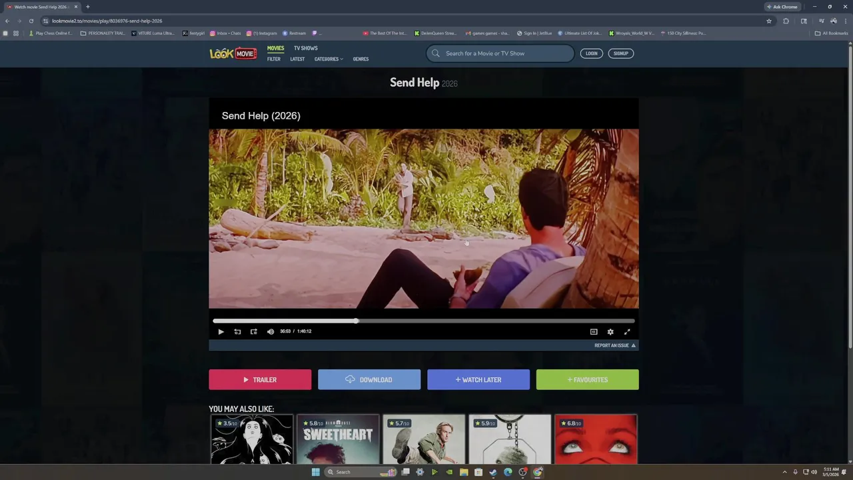Viewport: 853px width, 480px height.
Task: Open player settings gear
Action: click(x=610, y=331)
